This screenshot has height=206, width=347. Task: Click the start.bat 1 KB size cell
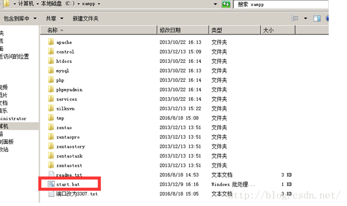pyautogui.click(x=287, y=184)
